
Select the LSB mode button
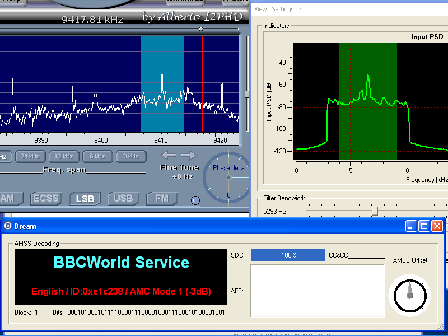pyautogui.click(x=85, y=199)
